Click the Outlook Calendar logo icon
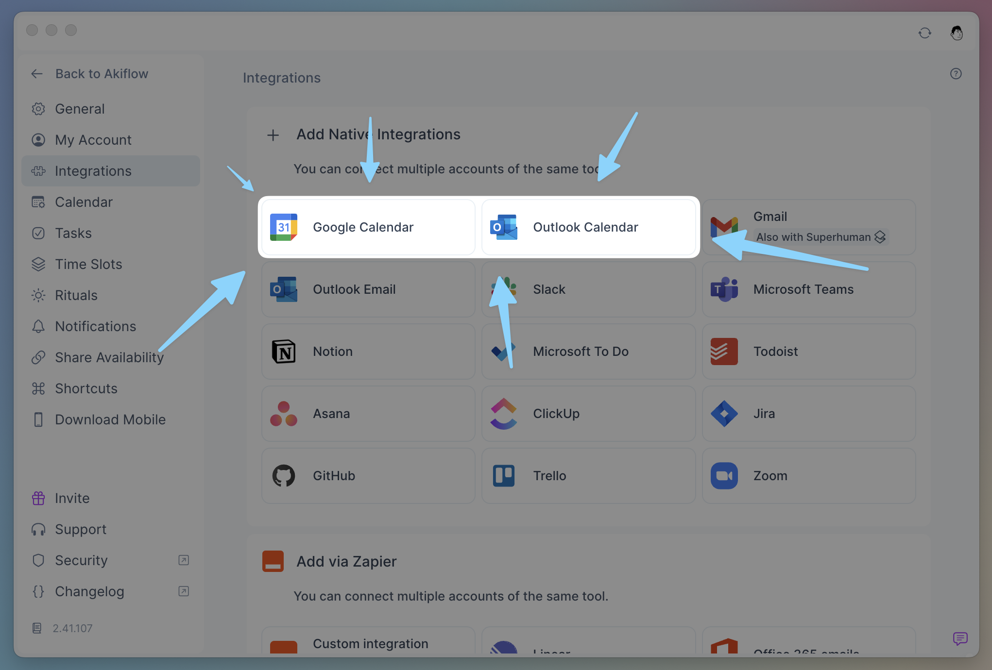This screenshot has width=992, height=670. (504, 227)
